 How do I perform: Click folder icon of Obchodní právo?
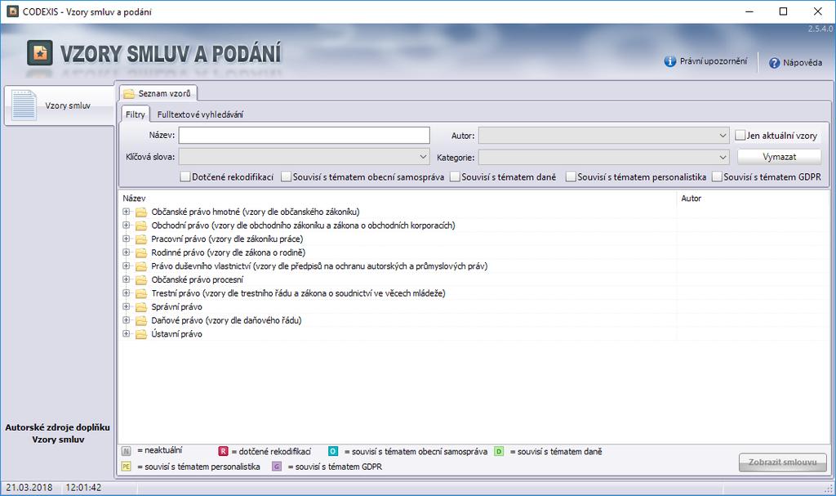click(x=140, y=226)
